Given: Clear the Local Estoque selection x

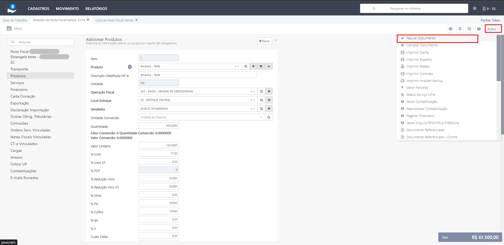Looking at the screenshot, I should click(251, 100).
